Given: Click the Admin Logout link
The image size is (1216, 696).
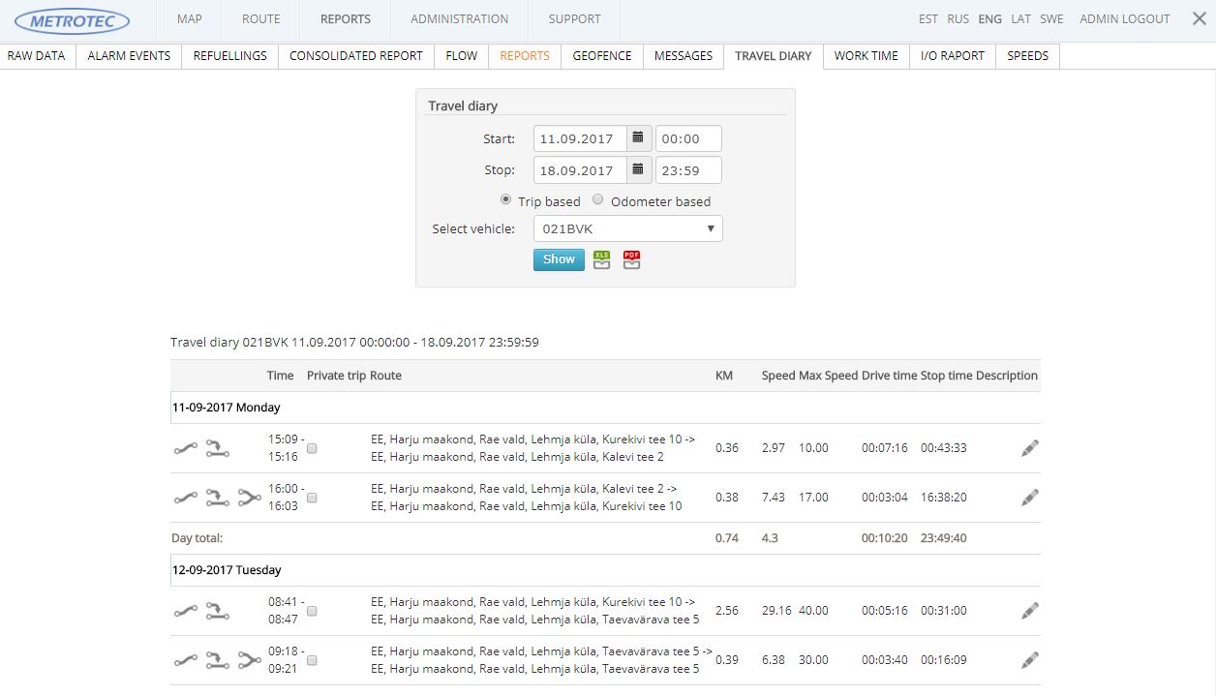Looking at the screenshot, I should (1124, 19).
